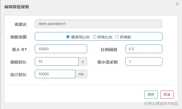Cancel editing with 取消 button
This screenshot has width=182, height=109.
[x=167, y=95]
